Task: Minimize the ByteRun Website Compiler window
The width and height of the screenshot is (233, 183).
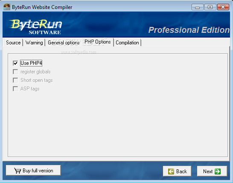Action: click(197, 7)
